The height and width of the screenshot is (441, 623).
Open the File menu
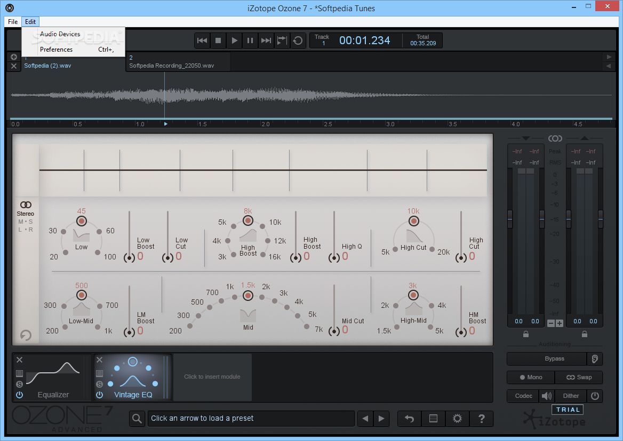[13, 22]
